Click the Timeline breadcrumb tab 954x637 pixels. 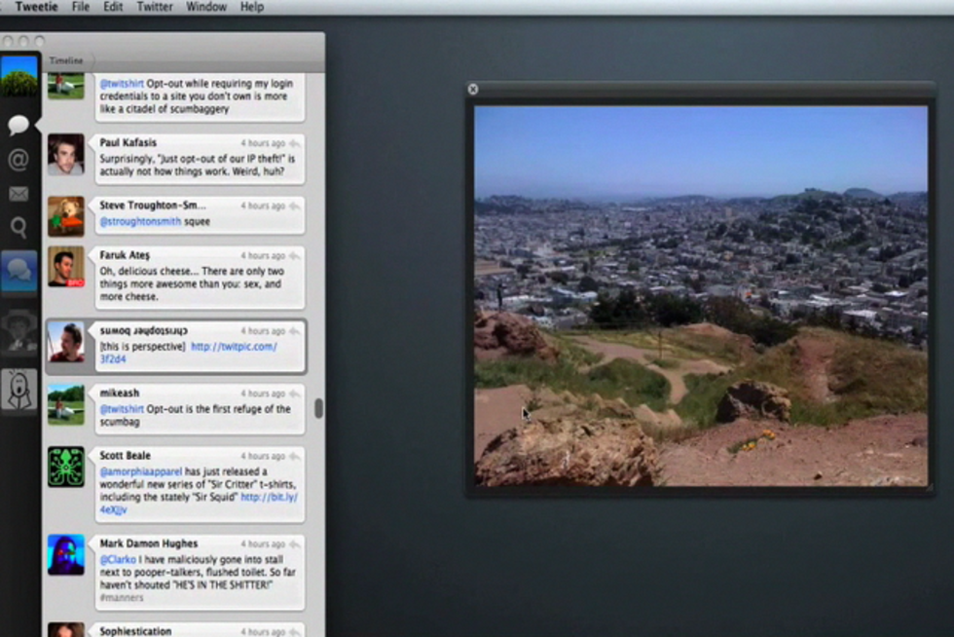(x=66, y=60)
